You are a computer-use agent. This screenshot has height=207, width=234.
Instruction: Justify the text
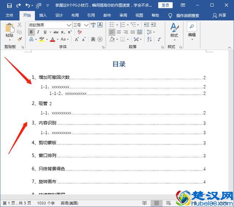coord(133,32)
